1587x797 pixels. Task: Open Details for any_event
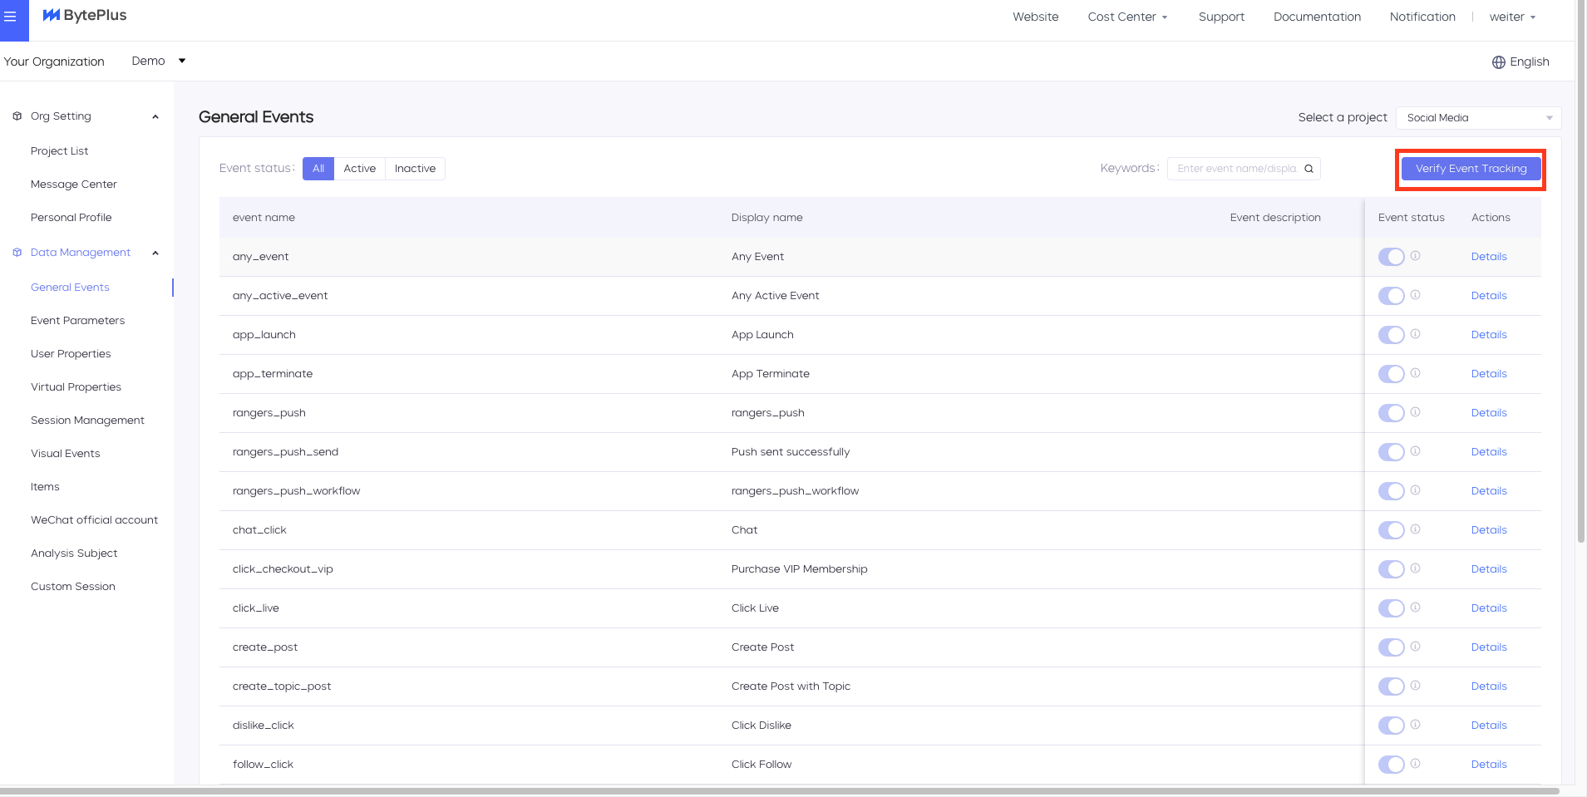(1489, 257)
